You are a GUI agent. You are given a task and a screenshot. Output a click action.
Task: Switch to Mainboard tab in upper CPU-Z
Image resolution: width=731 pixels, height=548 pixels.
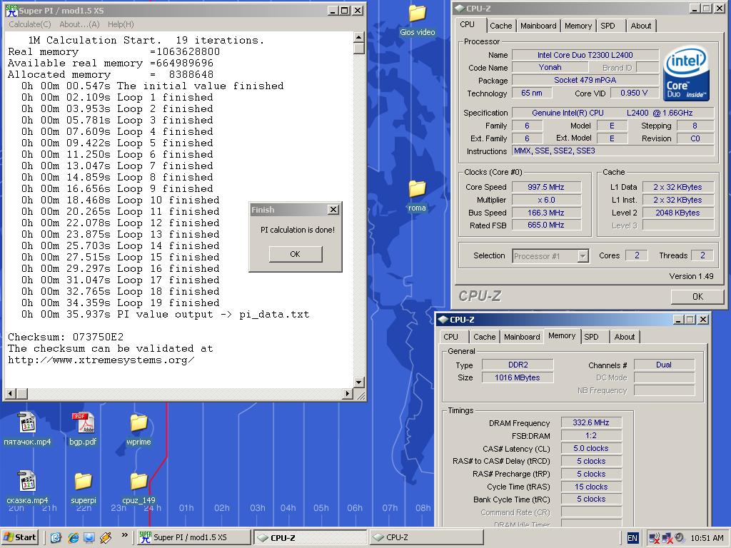pyautogui.click(x=538, y=26)
